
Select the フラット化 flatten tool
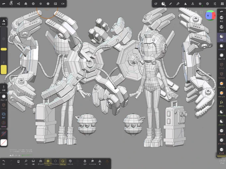[222, 113]
